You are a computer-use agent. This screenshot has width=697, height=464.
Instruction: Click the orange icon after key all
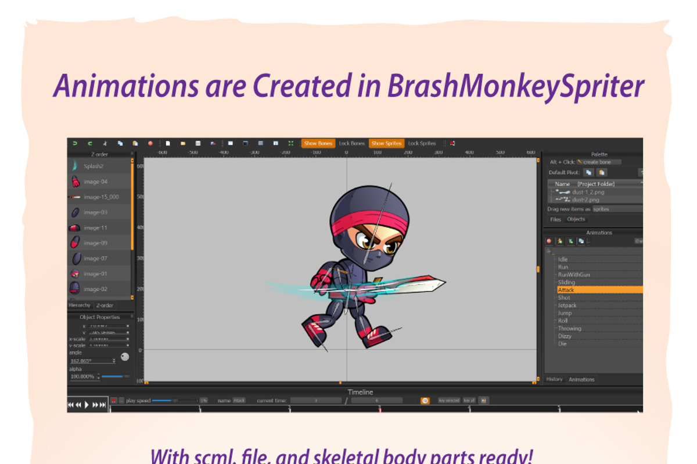483,400
